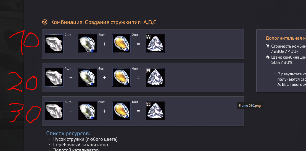Image resolution: width=306 pixels, height=151 pixels.
Task: Click the type-A shaving result gem
Action: click(155, 44)
